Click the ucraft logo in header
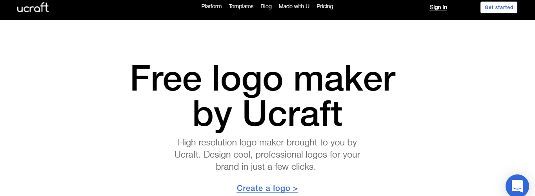Viewport: 535px width, 196px height. tap(33, 7)
